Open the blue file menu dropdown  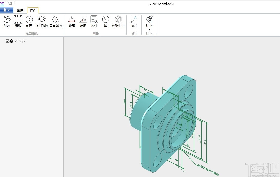click(7, 10)
